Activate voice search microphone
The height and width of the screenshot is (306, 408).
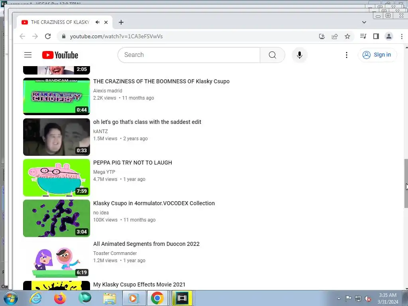(300, 55)
